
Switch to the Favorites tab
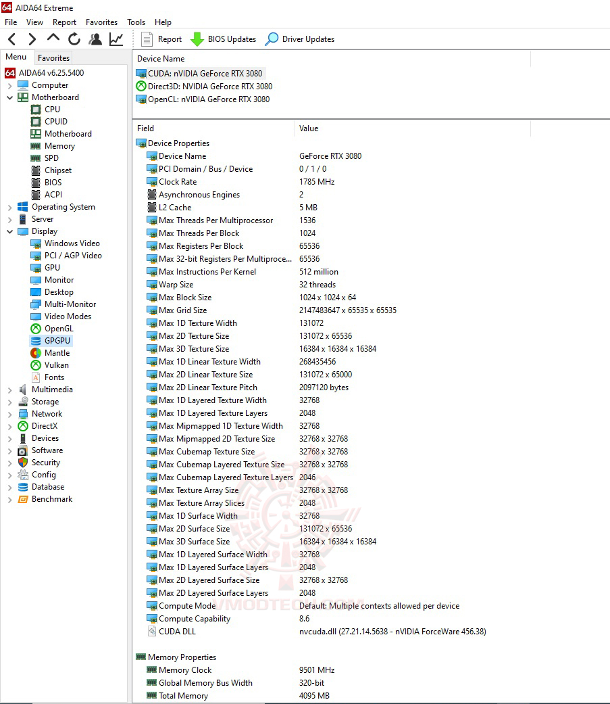(53, 57)
